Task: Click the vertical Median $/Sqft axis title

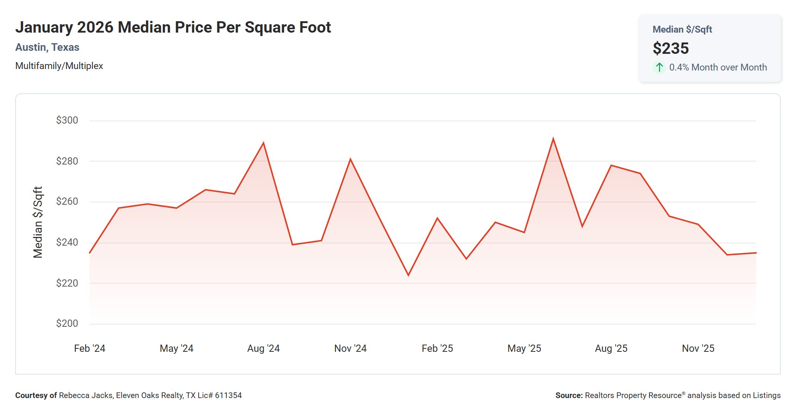Action: [x=38, y=222]
